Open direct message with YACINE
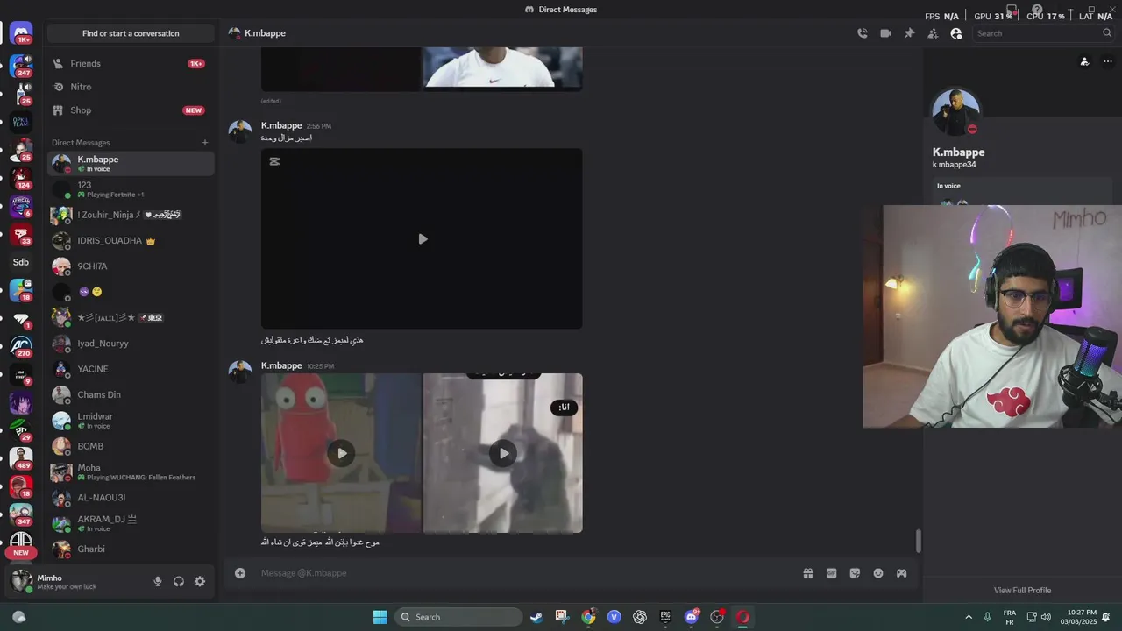 [x=131, y=369]
